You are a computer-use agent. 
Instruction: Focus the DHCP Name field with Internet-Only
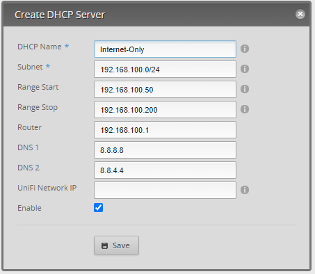[x=165, y=49]
